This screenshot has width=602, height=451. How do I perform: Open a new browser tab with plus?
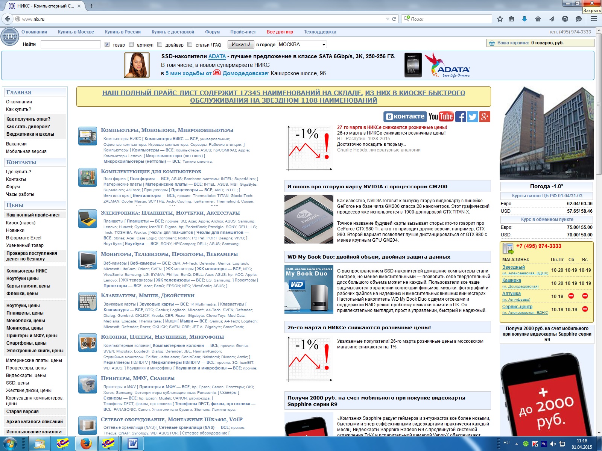(91, 6)
